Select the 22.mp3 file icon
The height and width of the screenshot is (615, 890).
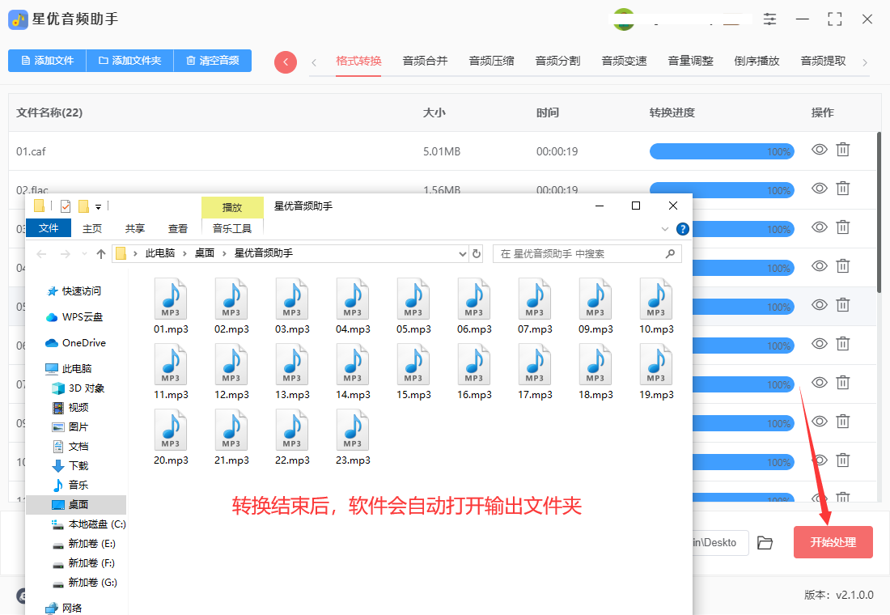pyautogui.click(x=292, y=430)
